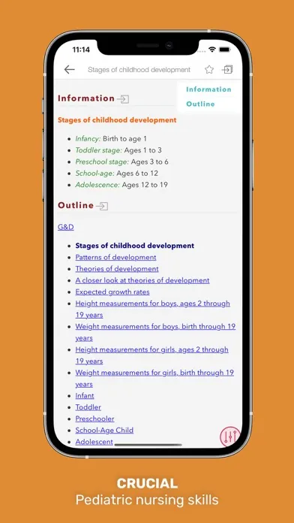This screenshot has height=523, width=294.
Task: Tap the Toddler stage: Ages 1 to 3 line
Action: click(118, 150)
